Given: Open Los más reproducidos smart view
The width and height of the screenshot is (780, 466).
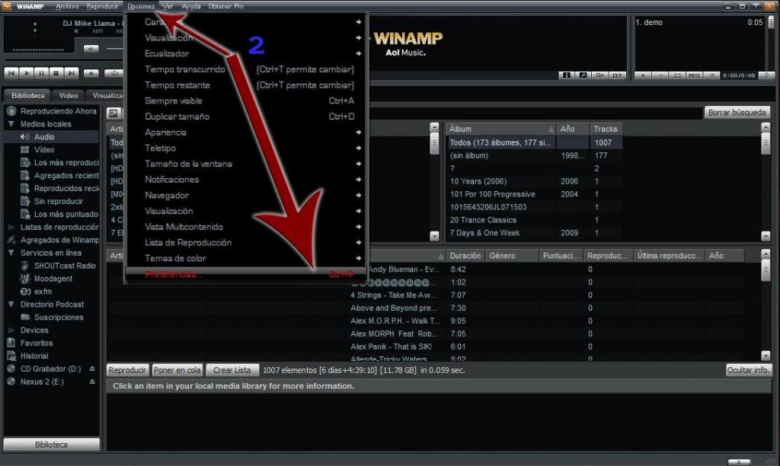Looking at the screenshot, I should click(59, 163).
